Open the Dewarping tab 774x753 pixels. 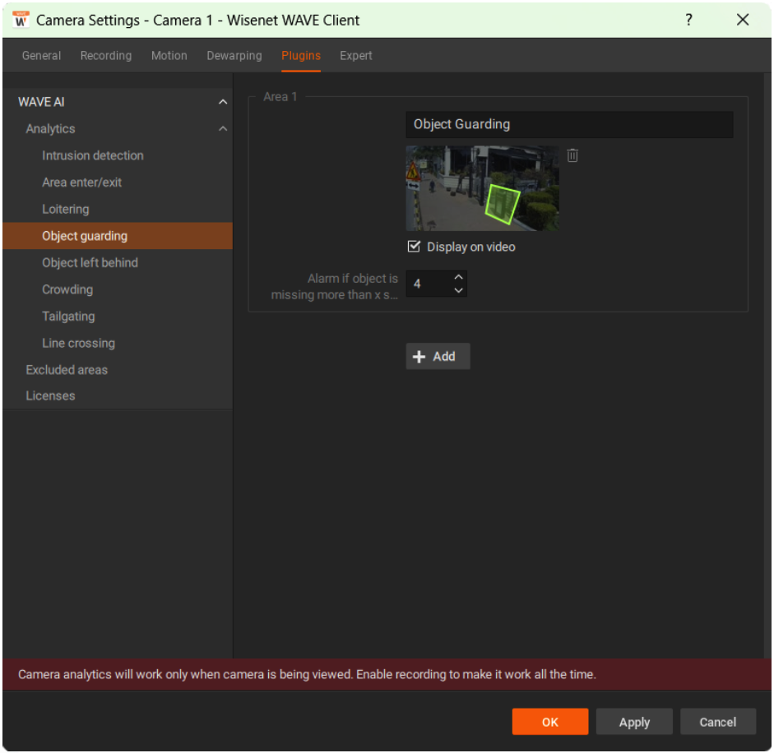click(234, 56)
